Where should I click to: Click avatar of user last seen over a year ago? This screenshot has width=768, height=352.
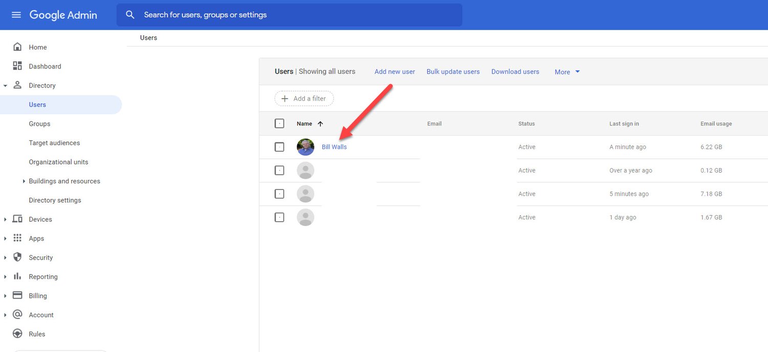[x=306, y=171]
